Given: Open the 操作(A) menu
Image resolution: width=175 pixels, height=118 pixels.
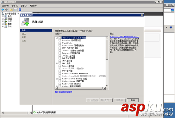Looking at the screenshot, I should pyautogui.click(x=15, y=6).
